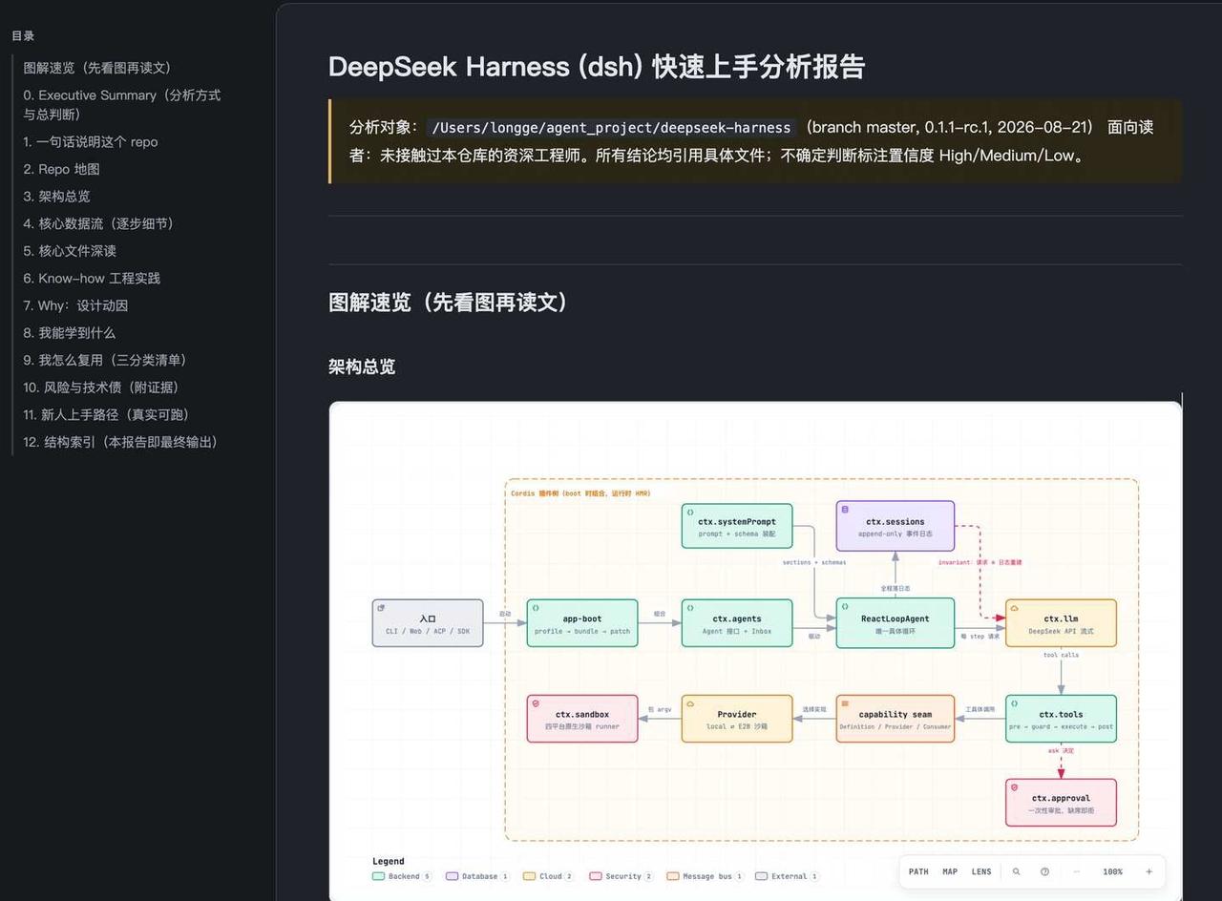This screenshot has width=1222, height=901.
Task: Select the ctx.sandbox node title text
Action: (x=582, y=714)
